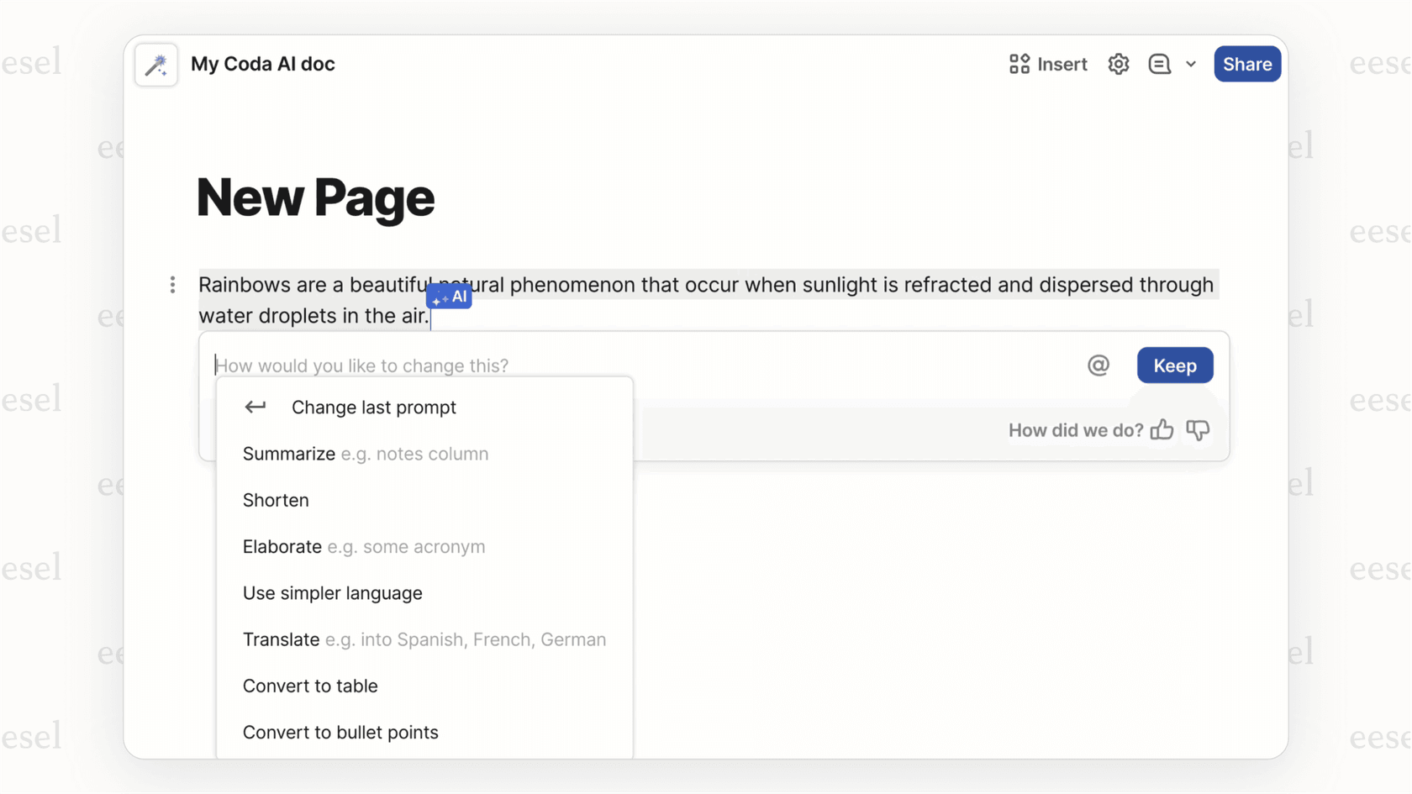Give a thumbs down on How did we do
The height and width of the screenshot is (794, 1412).
click(1198, 429)
